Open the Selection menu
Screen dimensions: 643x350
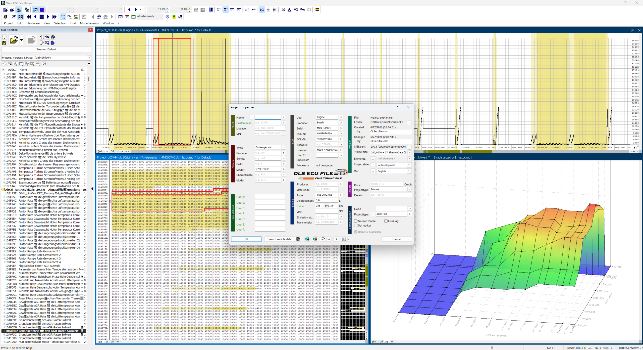(x=60, y=23)
